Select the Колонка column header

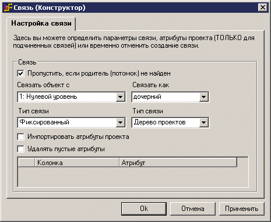(x=77, y=163)
